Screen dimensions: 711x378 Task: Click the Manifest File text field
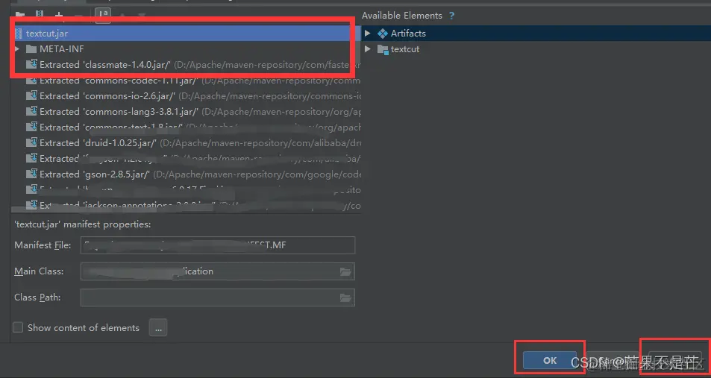[218, 245]
